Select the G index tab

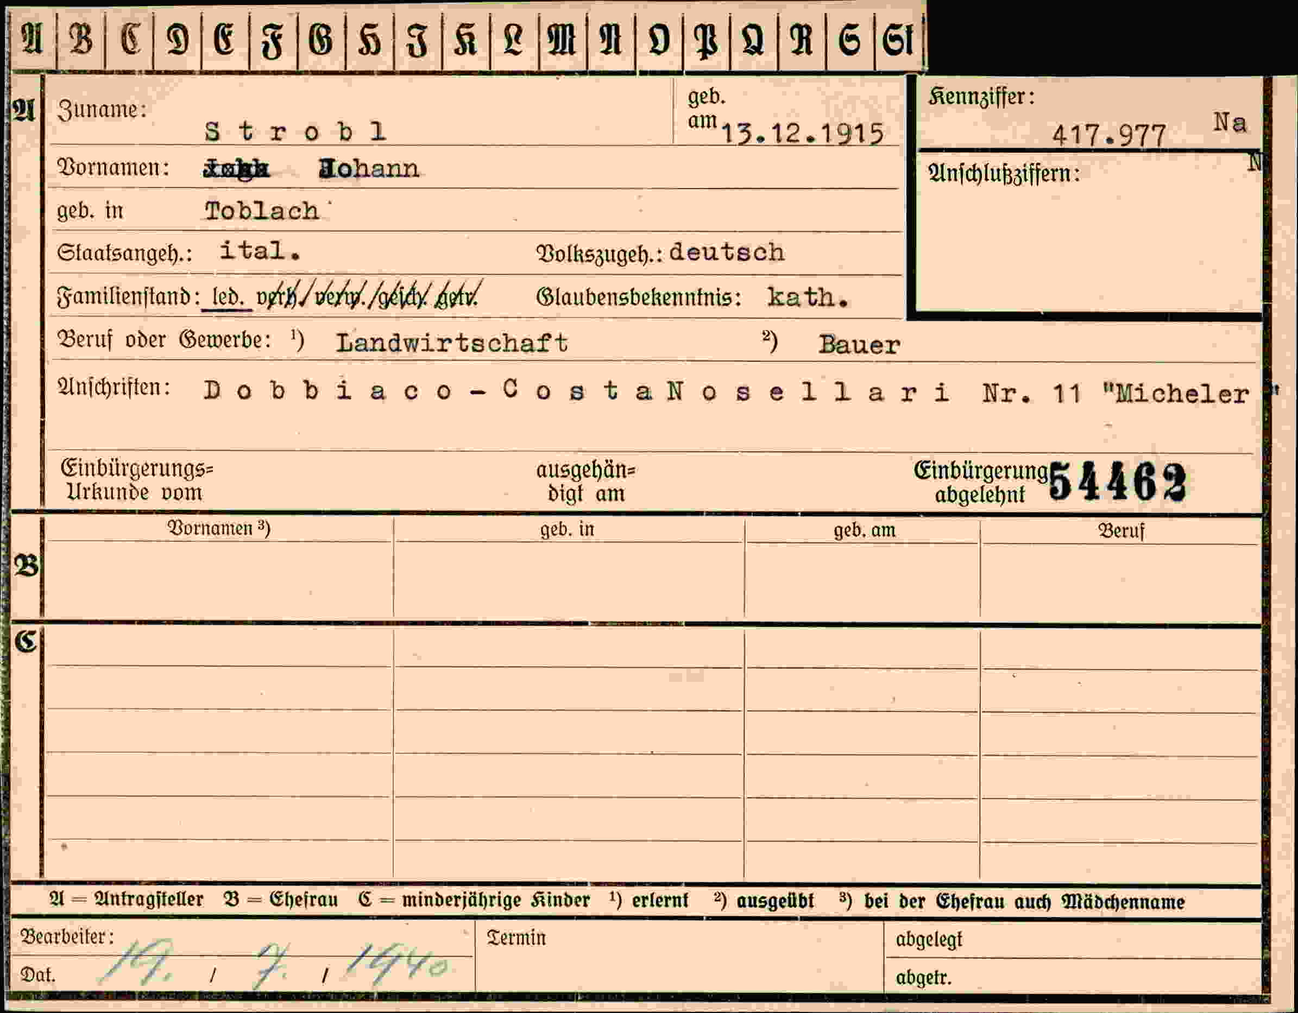[x=322, y=40]
